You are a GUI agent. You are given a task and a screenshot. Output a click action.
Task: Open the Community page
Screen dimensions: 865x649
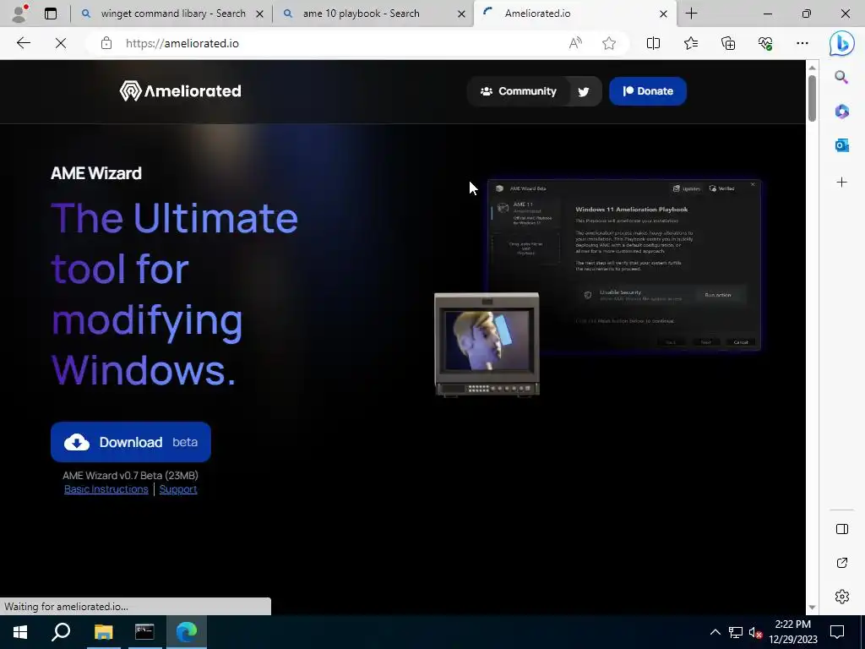pos(518,91)
